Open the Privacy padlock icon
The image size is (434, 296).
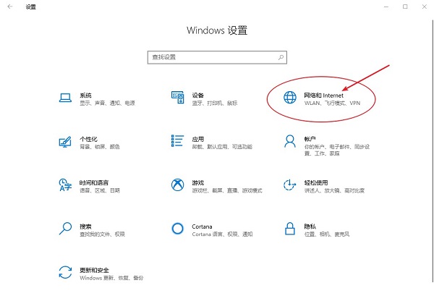(x=290, y=229)
